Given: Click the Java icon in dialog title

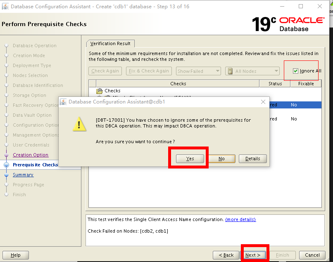Looking at the screenshot, I should click(x=63, y=102).
